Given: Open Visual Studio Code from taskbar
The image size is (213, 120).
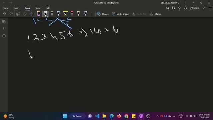Looking at the screenshot, I should (x=97, y=116).
